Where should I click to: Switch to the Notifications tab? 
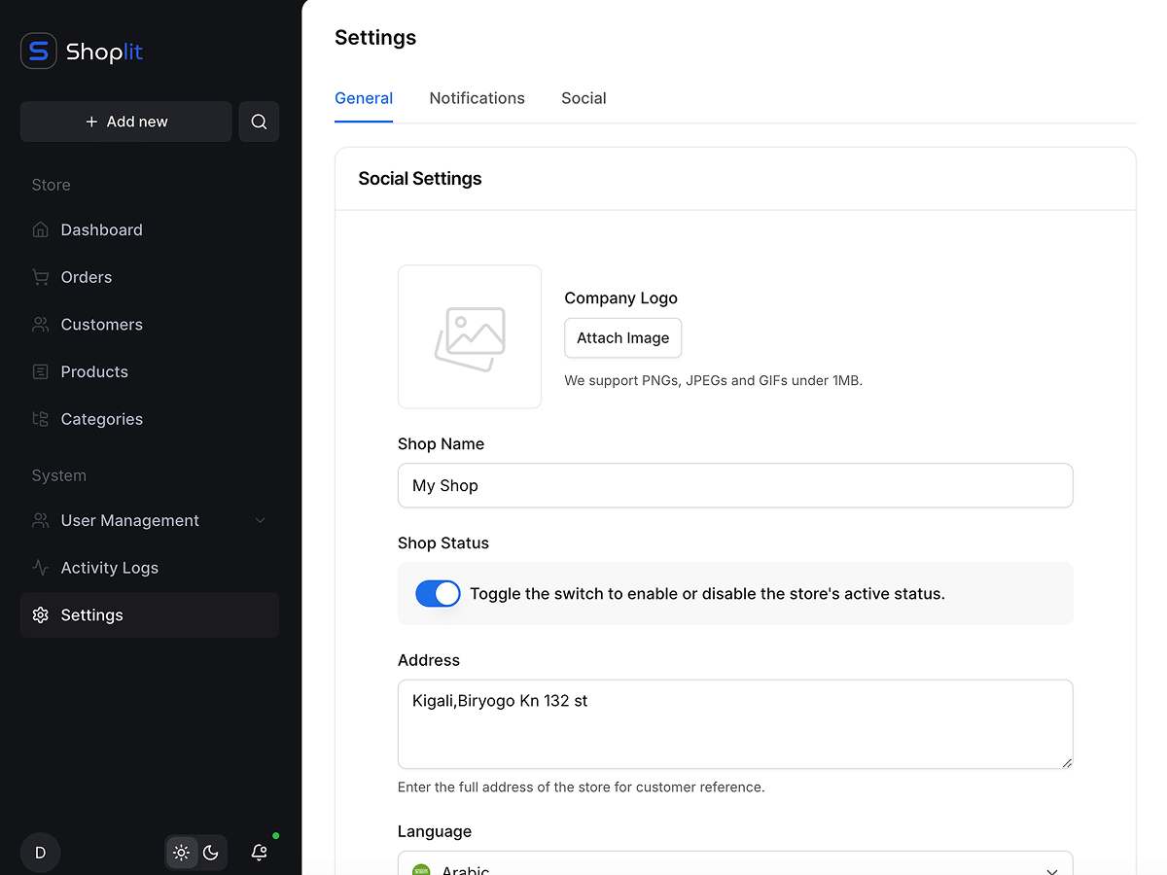[x=477, y=98]
